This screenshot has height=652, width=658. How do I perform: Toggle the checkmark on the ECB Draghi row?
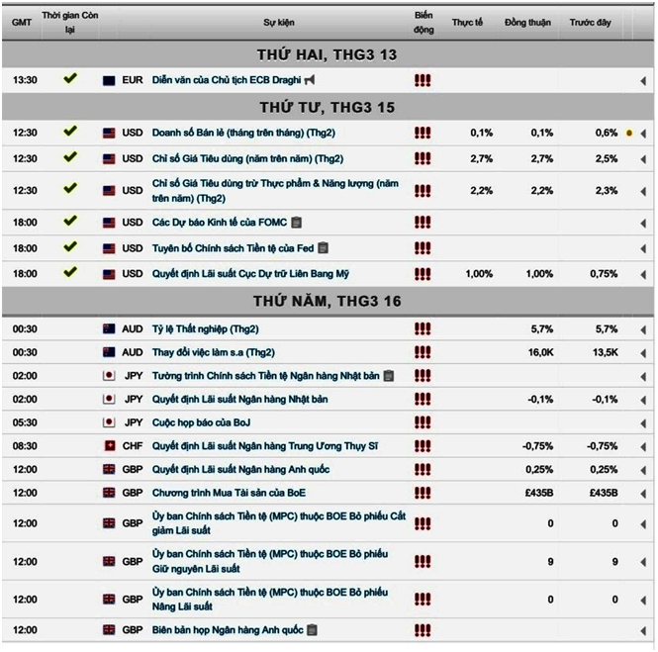point(69,78)
